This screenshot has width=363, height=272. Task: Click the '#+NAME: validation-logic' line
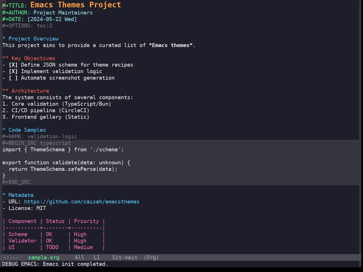pyautogui.click(x=40, y=137)
